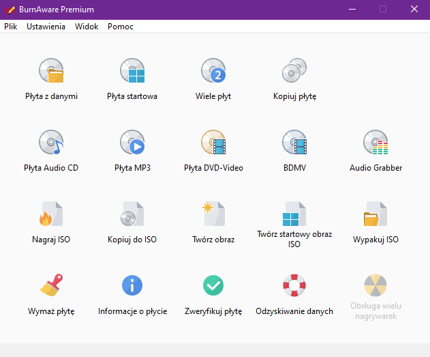This screenshot has width=430, height=357.
Task: Launch the Płyta DVD-Video film icon
Action: 213,142
